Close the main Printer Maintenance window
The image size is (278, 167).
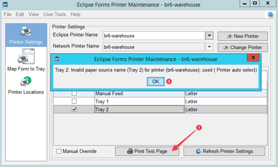(x=268, y=3)
